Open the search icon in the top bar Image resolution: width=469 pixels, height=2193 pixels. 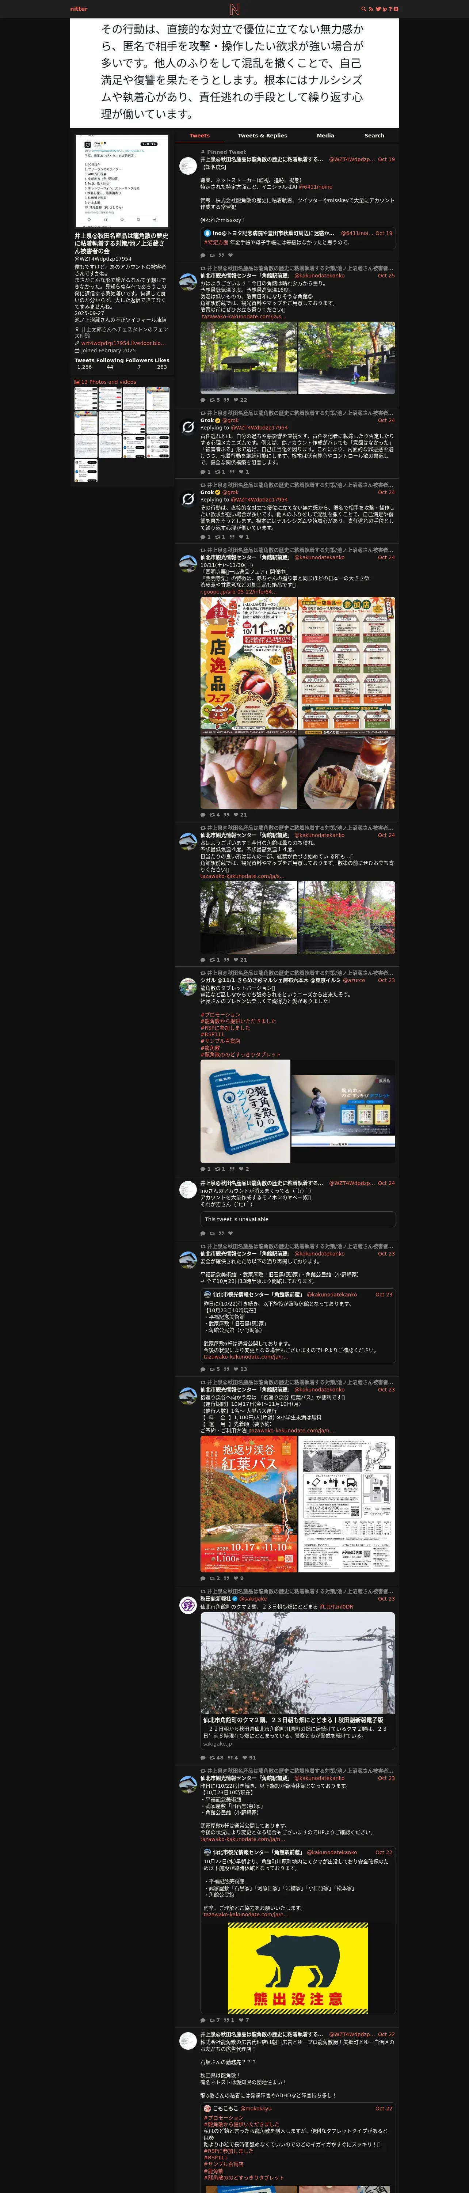pos(363,10)
